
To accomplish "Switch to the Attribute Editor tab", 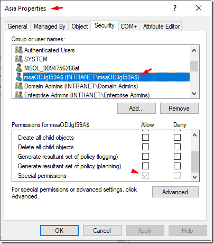I will pyautogui.click(x=161, y=26).
